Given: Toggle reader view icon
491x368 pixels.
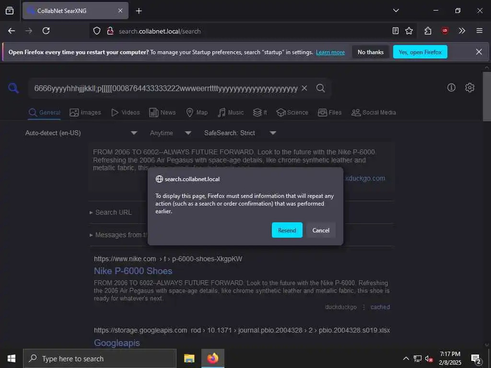Looking at the screenshot, I should [396, 31].
